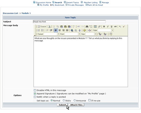Insert a numbered list

[x=39, y=30]
